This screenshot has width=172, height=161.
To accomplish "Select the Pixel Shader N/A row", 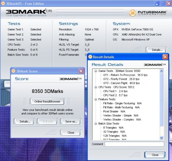I will pos(114,112).
